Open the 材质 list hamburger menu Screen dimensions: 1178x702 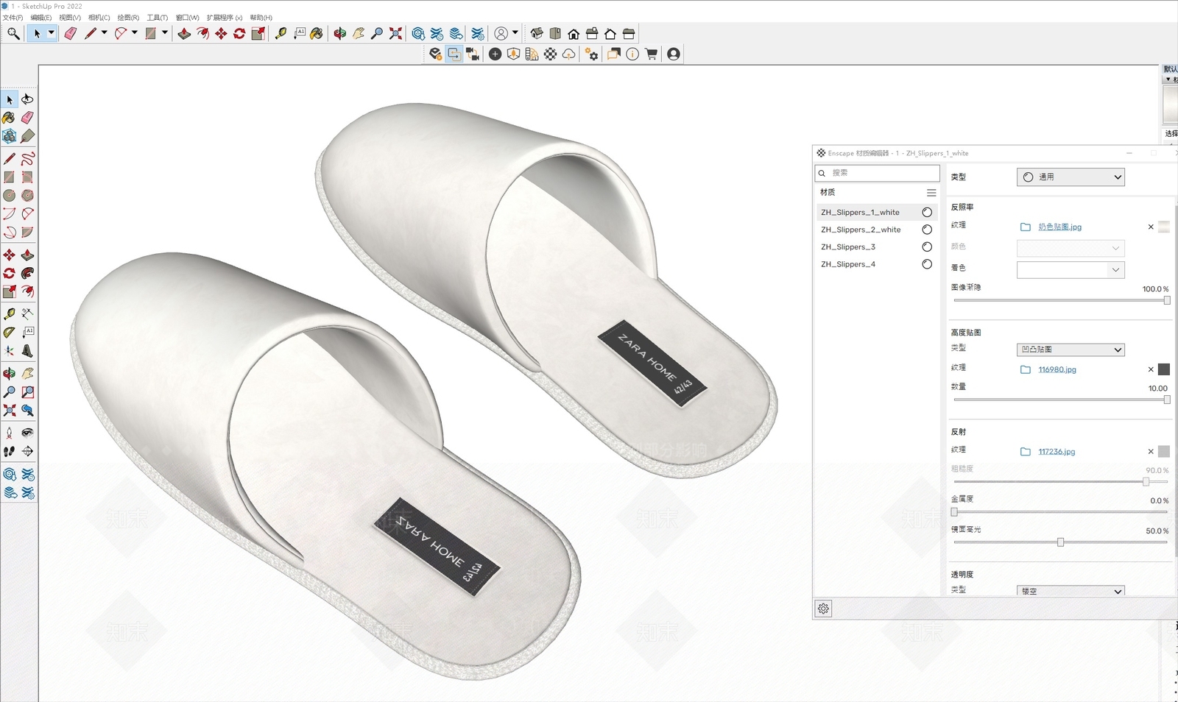[931, 193]
